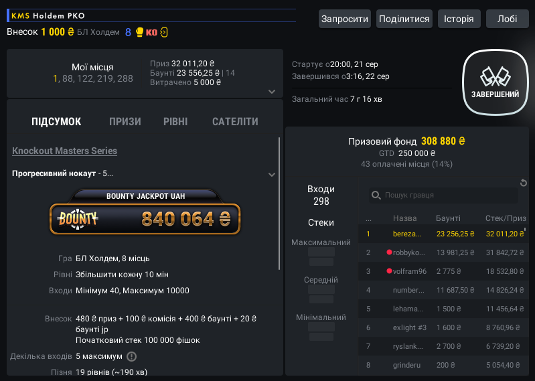The width and height of the screenshot is (535, 381).
Task: Go to Лобі
Action: point(508,19)
